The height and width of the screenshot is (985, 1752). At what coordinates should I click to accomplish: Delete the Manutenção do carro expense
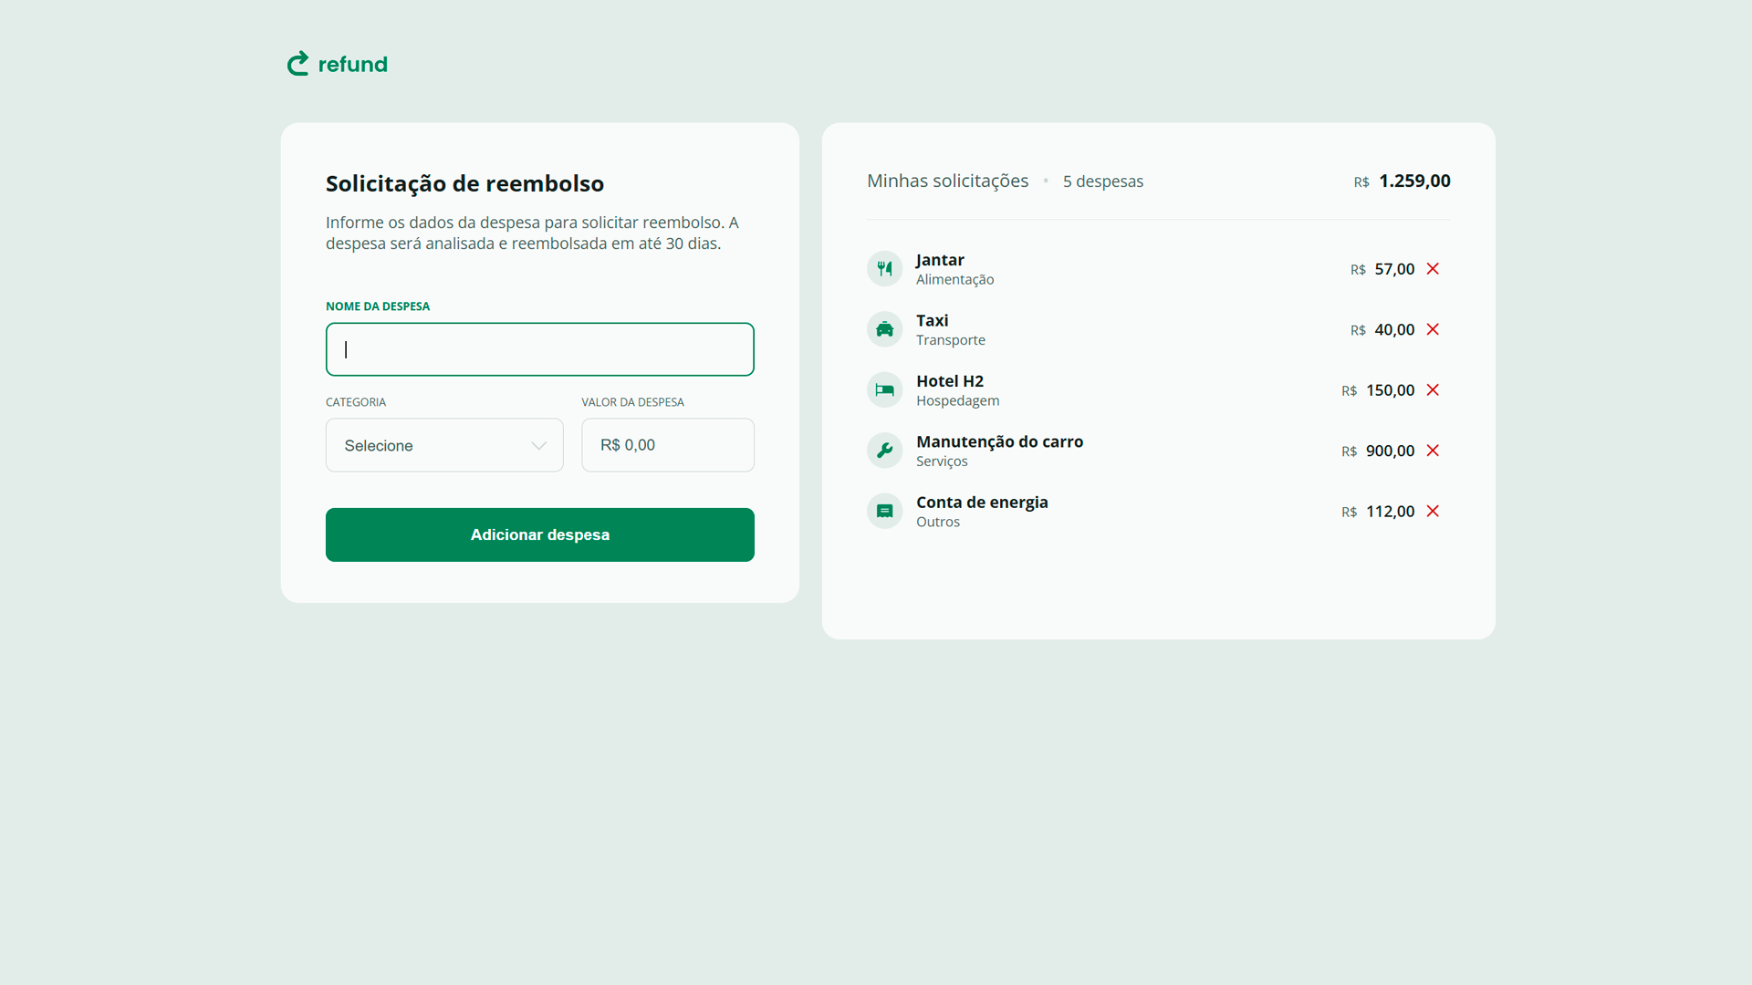tap(1433, 451)
